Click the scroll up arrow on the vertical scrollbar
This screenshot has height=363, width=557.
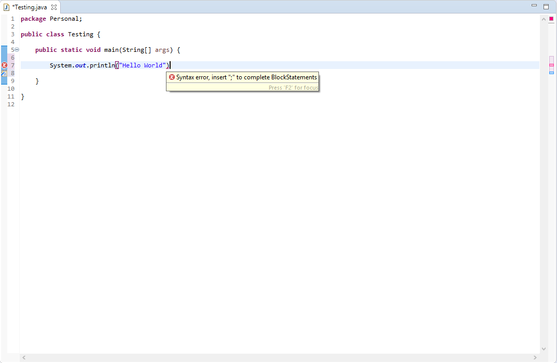pyautogui.click(x=544, y=18)
